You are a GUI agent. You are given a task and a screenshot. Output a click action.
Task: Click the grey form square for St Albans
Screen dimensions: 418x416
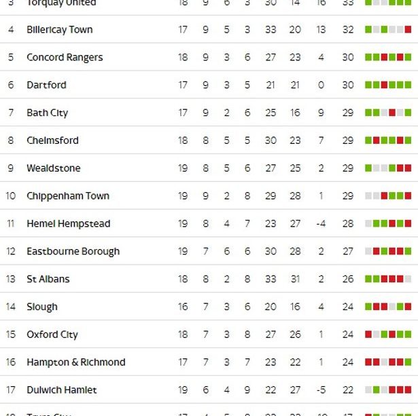coord(408,279)
